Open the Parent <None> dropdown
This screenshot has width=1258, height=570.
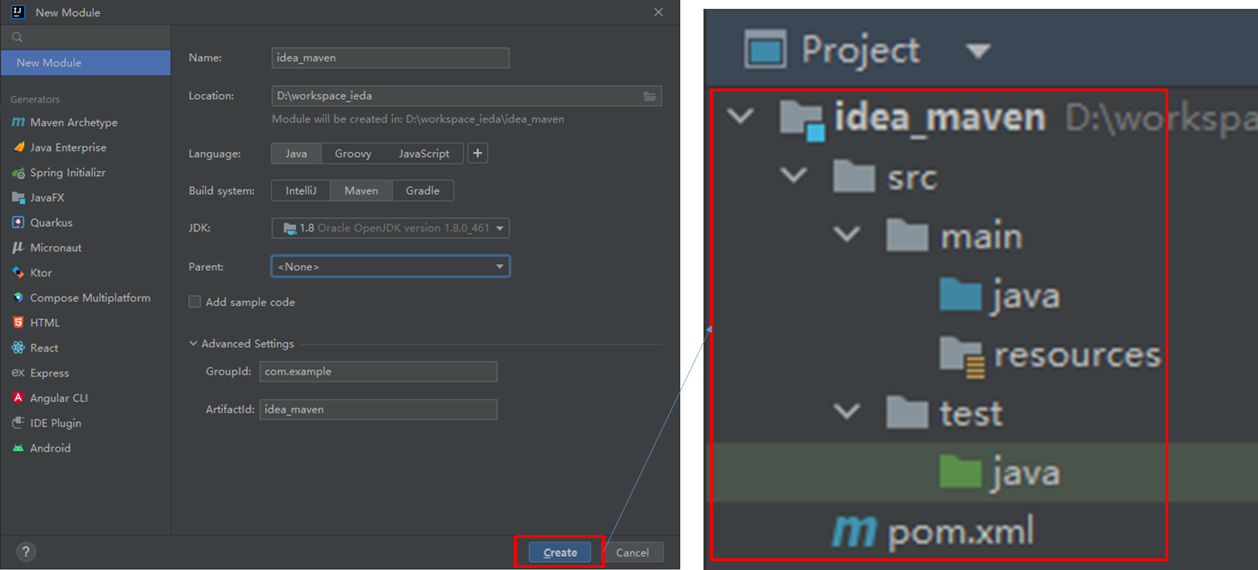[391, 266]
